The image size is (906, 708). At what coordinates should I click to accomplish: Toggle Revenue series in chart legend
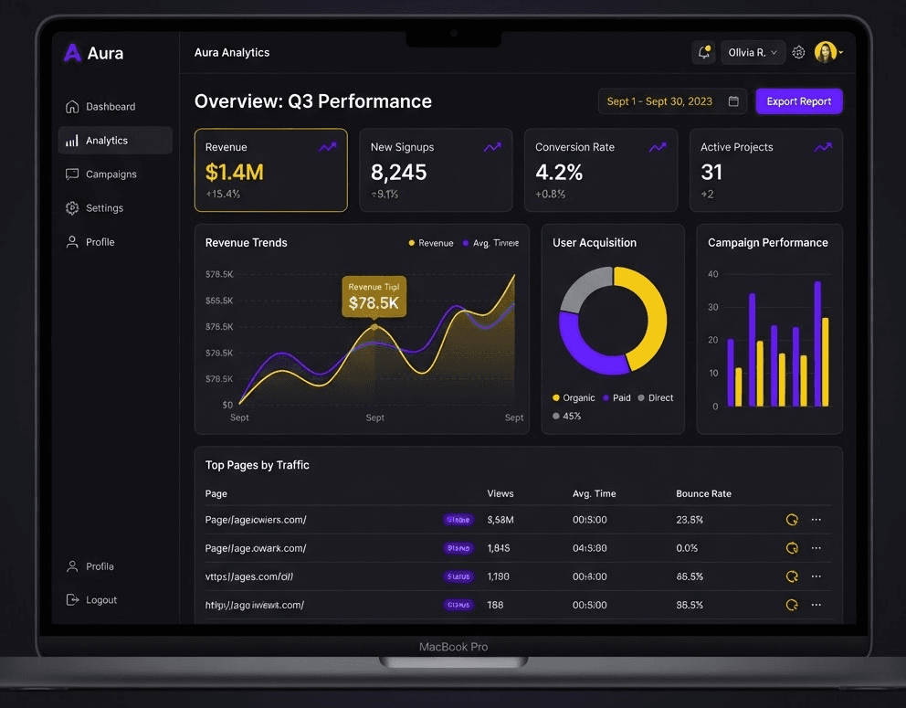click(x=431, y=243)
